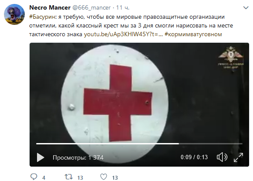Retweet using the arrows icon

coord(68,177)
